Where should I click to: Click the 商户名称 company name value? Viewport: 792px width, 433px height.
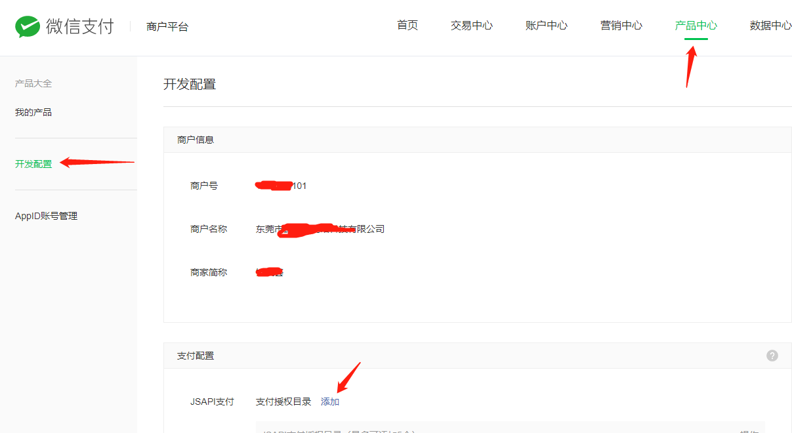320,229
